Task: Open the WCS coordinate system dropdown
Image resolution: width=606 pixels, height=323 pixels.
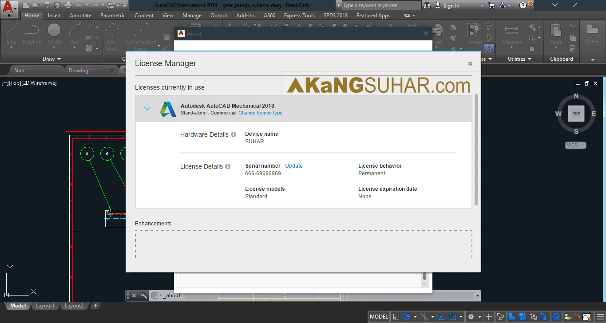Action: tap(576, 145)
